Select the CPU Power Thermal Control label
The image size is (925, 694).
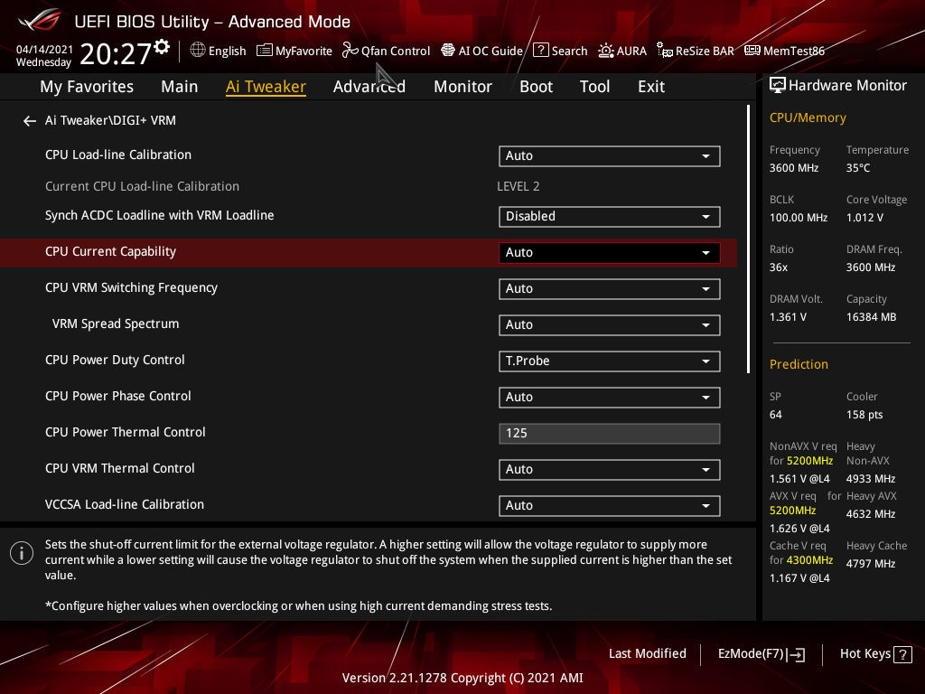[125, 432]
